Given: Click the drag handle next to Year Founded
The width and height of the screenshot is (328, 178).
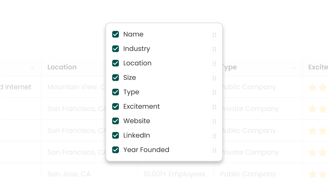Looking at the screenshot, I should (214, 150).
